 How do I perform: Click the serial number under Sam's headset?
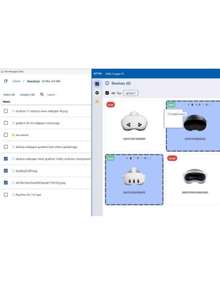tap(134, 192)
